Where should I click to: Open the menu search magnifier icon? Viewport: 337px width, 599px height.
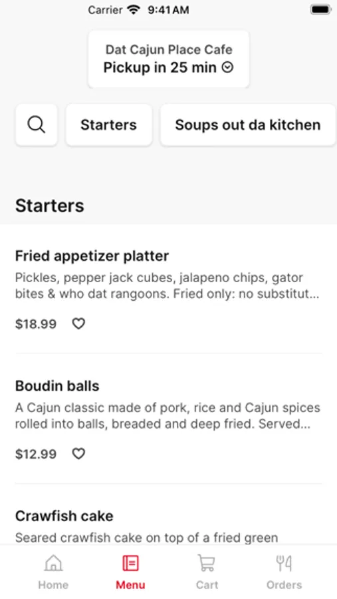click(37, 125)
